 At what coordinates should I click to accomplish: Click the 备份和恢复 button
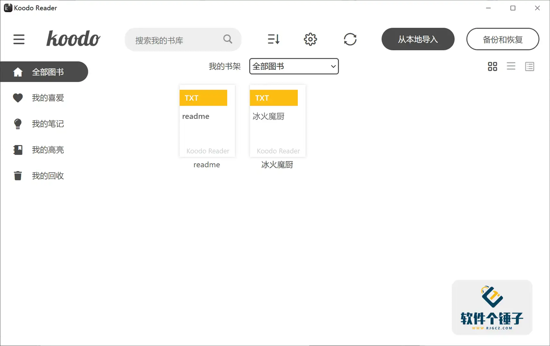(x=503, y=39)
